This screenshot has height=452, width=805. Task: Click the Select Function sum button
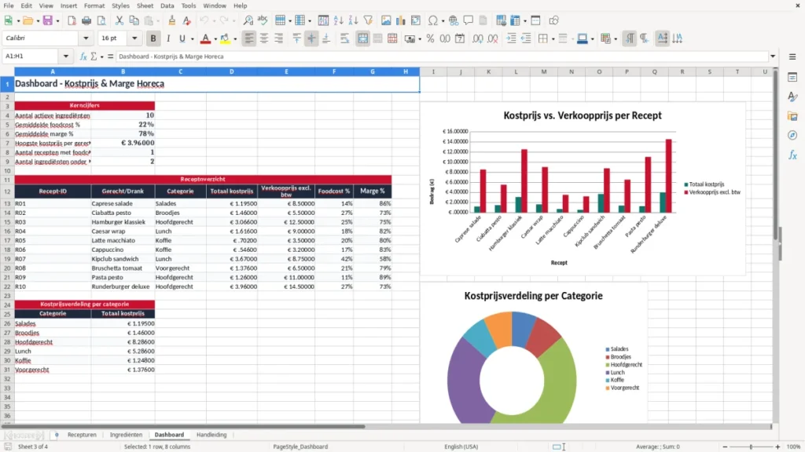(x=94, y=56)
